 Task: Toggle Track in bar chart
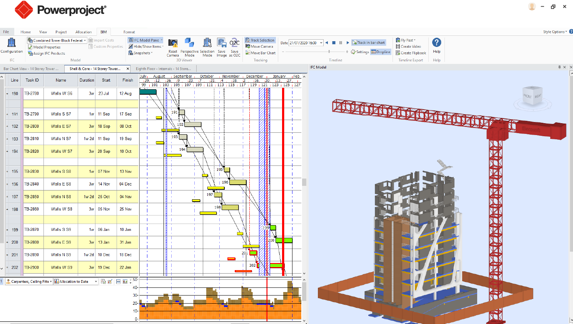click(x=368, y=42)
